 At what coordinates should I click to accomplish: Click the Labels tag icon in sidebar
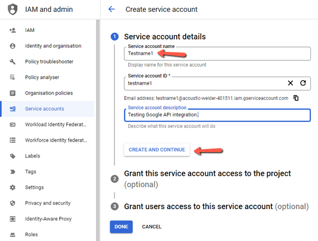[12, 156]
